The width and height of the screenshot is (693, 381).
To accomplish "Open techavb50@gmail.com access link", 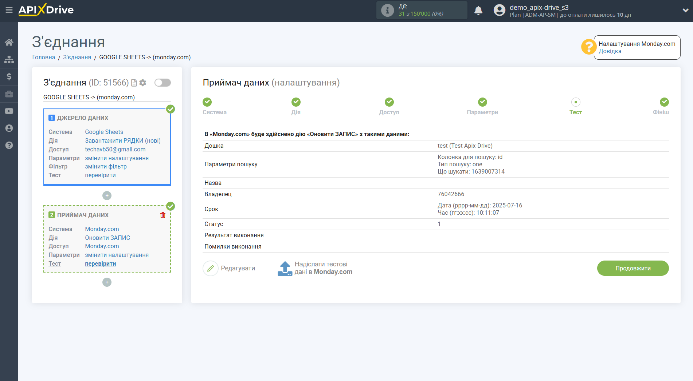I will (115, 149).
